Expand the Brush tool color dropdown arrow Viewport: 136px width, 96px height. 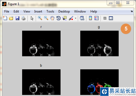click(x=75, y=18)
